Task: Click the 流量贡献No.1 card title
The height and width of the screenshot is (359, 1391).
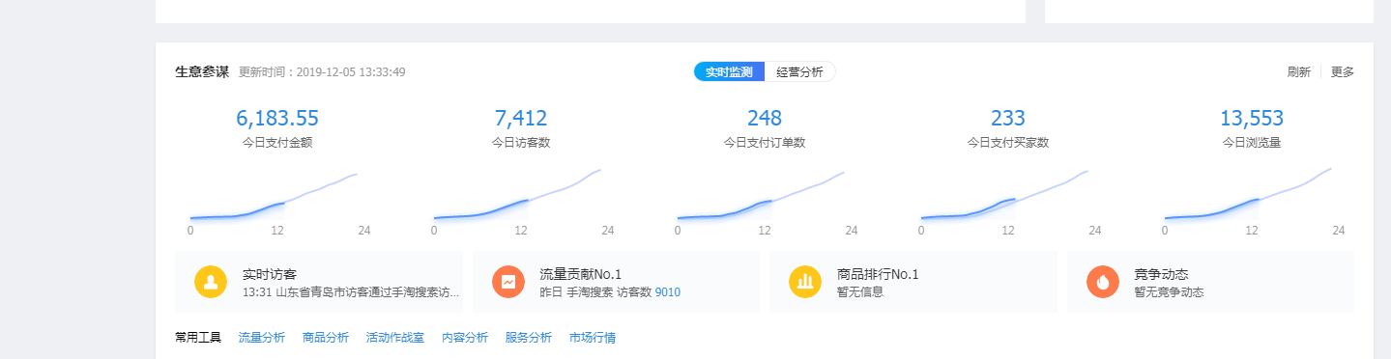Action: [x=580, y=274]
